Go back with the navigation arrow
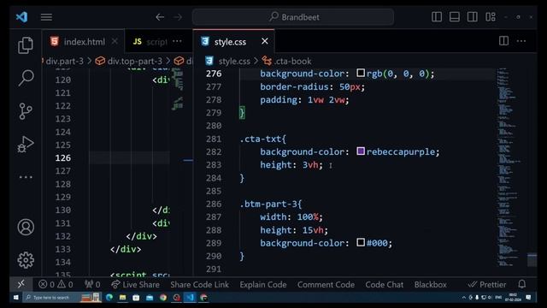The width and height of the screenshot is (547, 308). pos(160,17)
